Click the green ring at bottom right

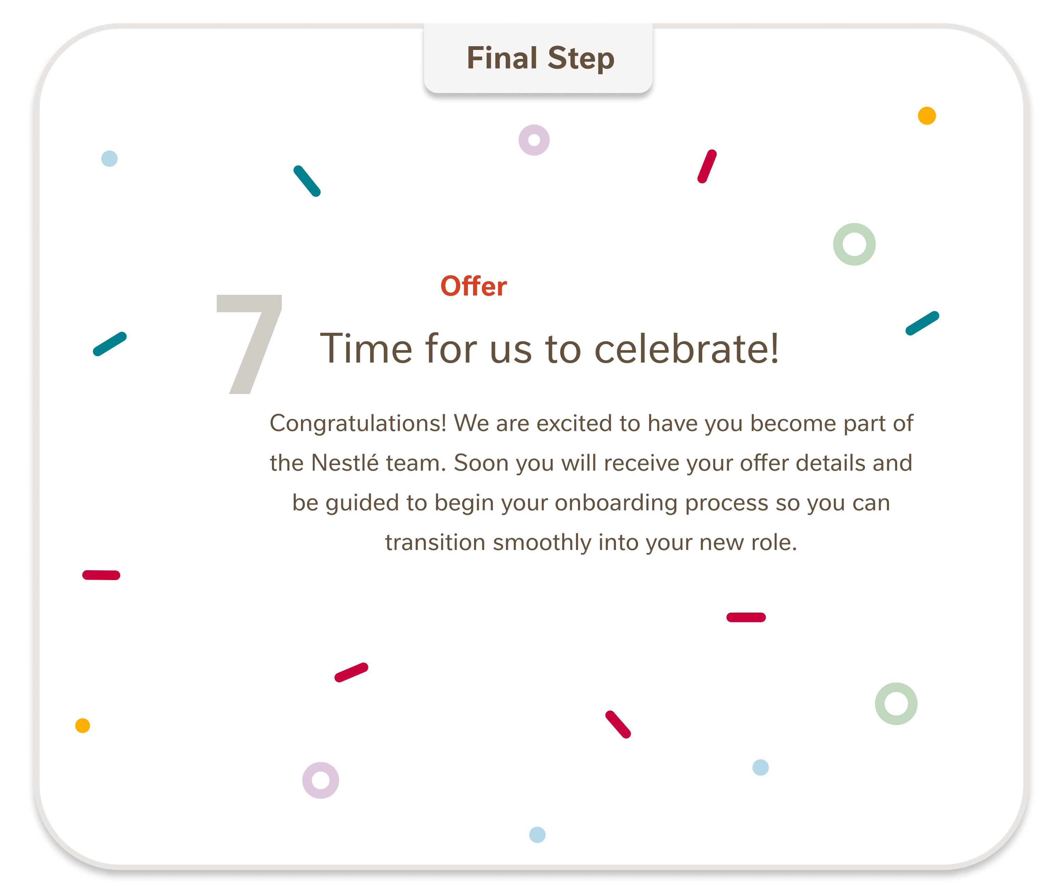coord(896,704)
